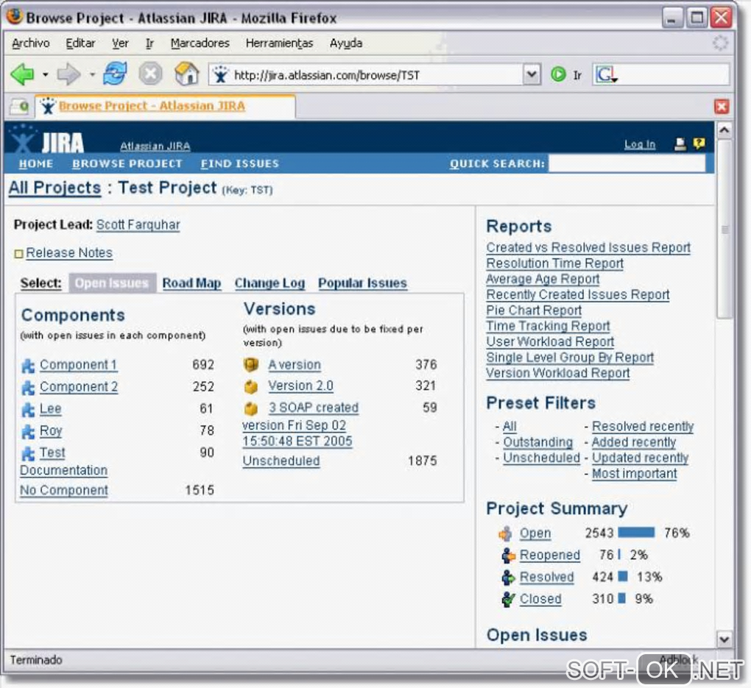Click the printer icon in JIRA header
751x688 pixels.
[x=680, y=143]
